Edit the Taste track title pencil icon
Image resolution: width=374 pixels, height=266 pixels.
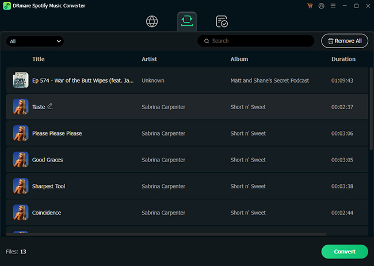tap(50, 106)
